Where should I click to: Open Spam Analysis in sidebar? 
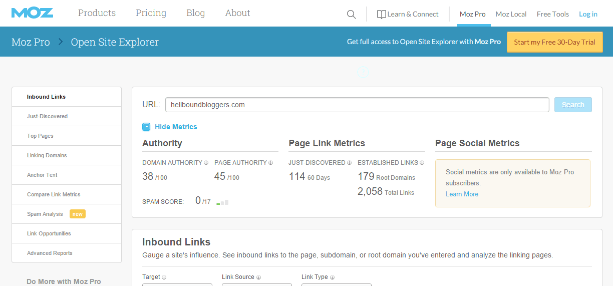point(67,214)
